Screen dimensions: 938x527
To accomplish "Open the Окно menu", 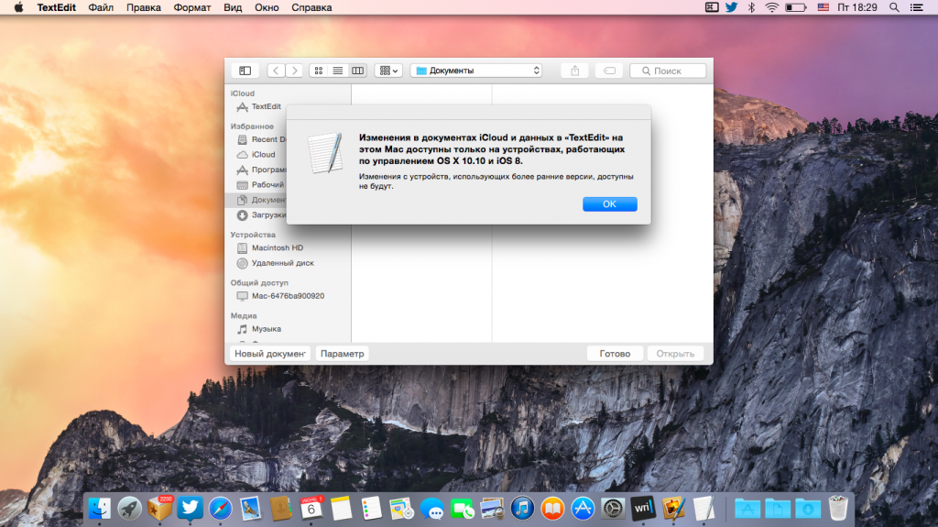I will 267,7.
